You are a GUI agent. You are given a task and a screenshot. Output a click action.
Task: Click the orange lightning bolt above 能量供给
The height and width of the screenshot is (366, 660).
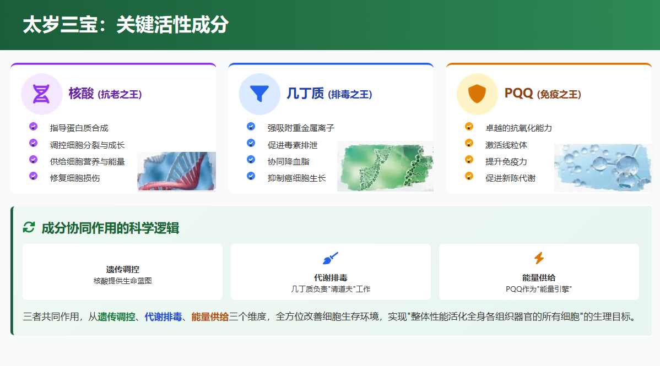point(539,258)
